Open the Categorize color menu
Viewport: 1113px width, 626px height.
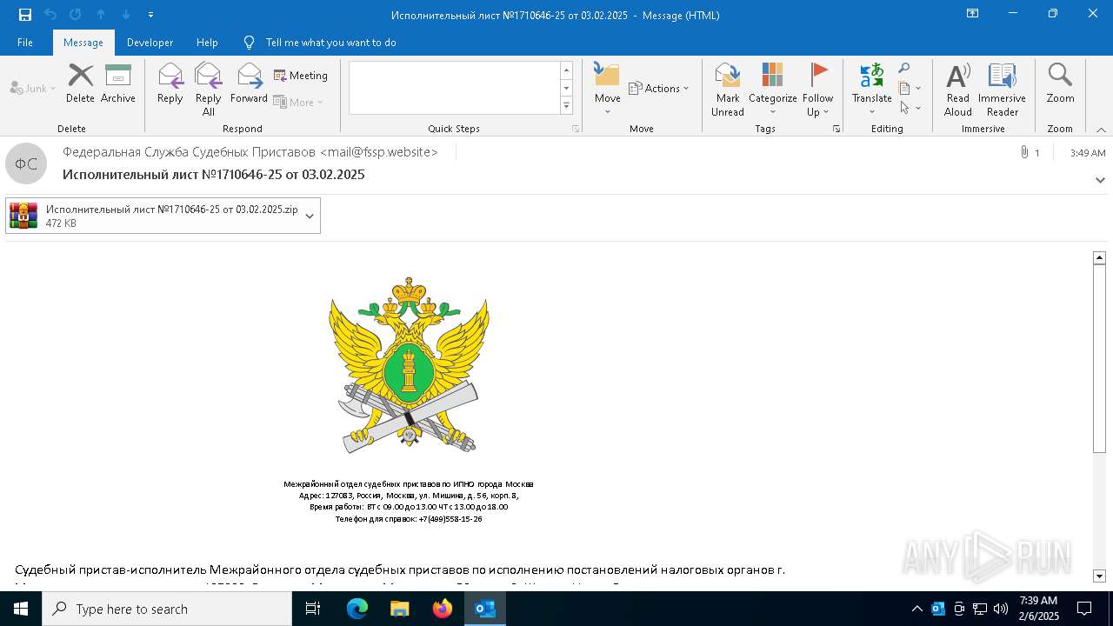pyautogui.click(x=773, y=89)
